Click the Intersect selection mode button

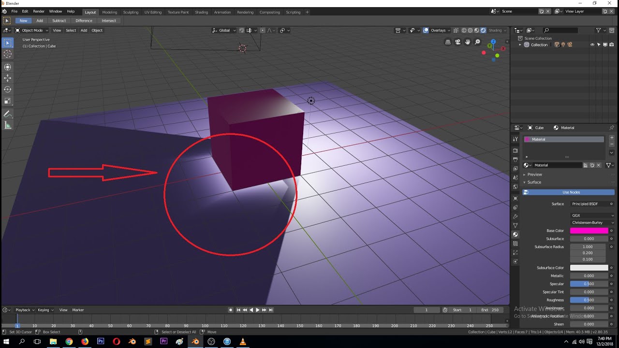click(109, 21)
